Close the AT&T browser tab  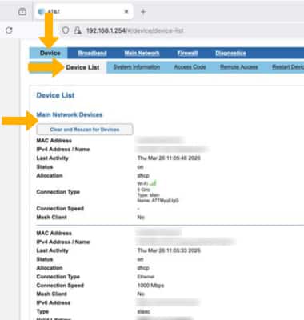(x=126, y=11)
